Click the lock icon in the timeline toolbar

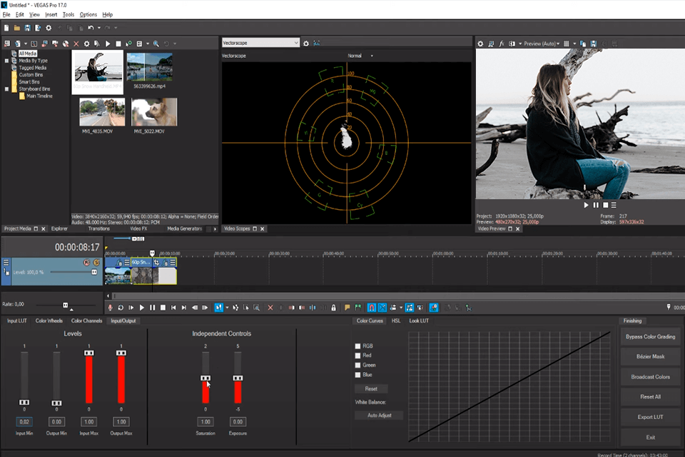[333, 308]
